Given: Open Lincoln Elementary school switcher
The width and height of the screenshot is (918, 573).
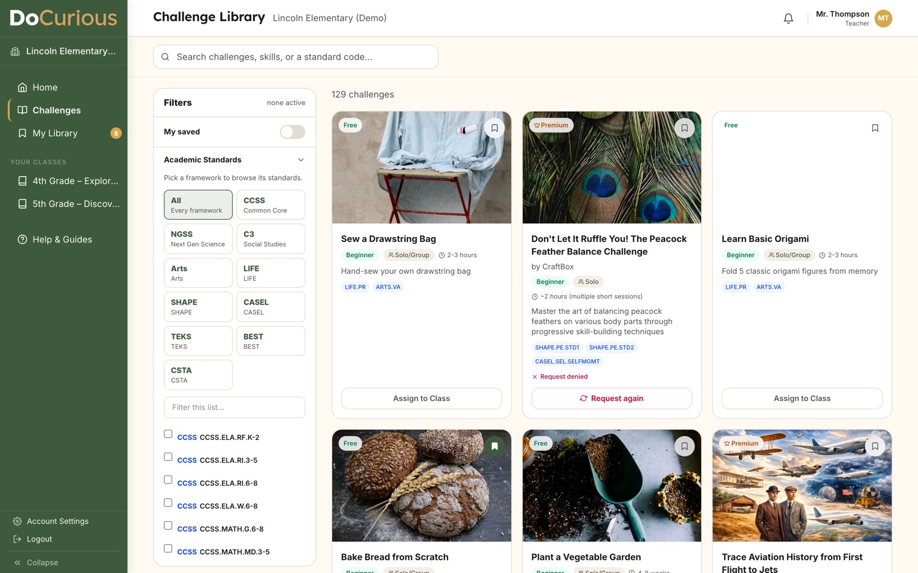Looking at the screenshot, I should pos(64,51).
